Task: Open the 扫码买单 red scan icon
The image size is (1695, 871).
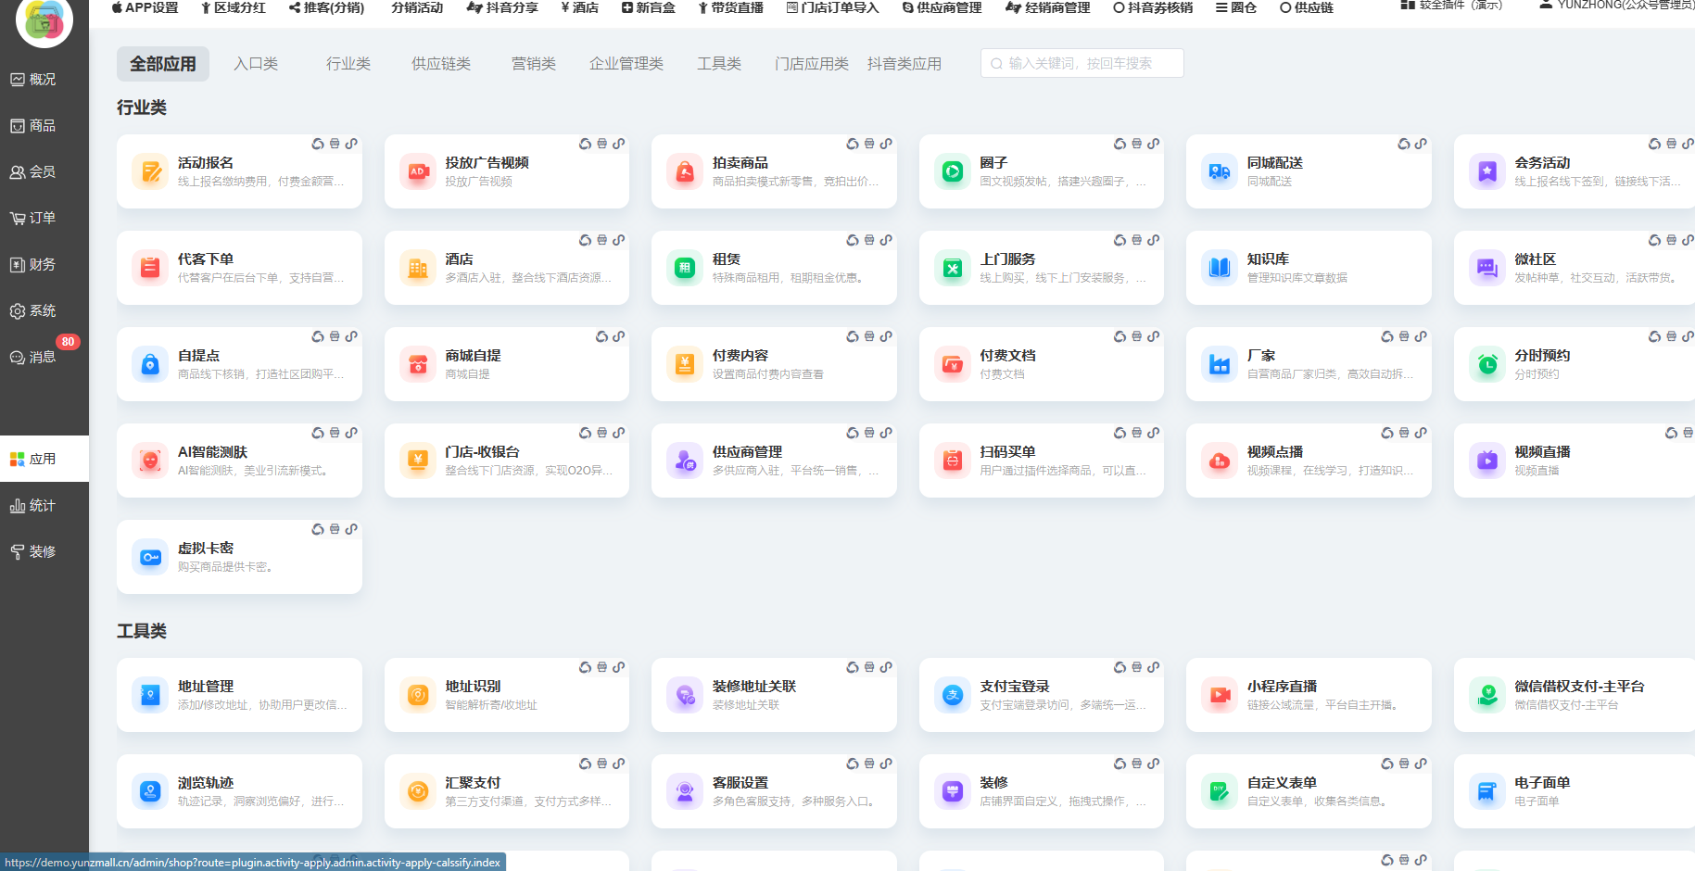Action: click(953, 461)
